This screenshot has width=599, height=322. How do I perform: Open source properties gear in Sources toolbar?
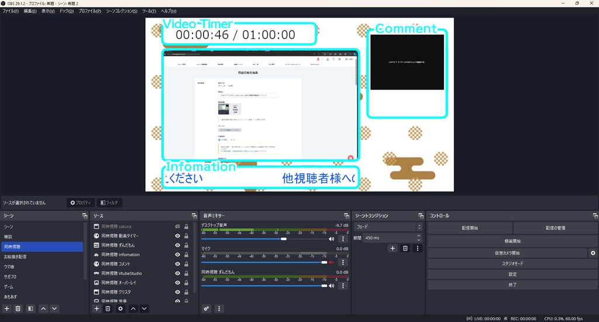click(x=121, y=309)
